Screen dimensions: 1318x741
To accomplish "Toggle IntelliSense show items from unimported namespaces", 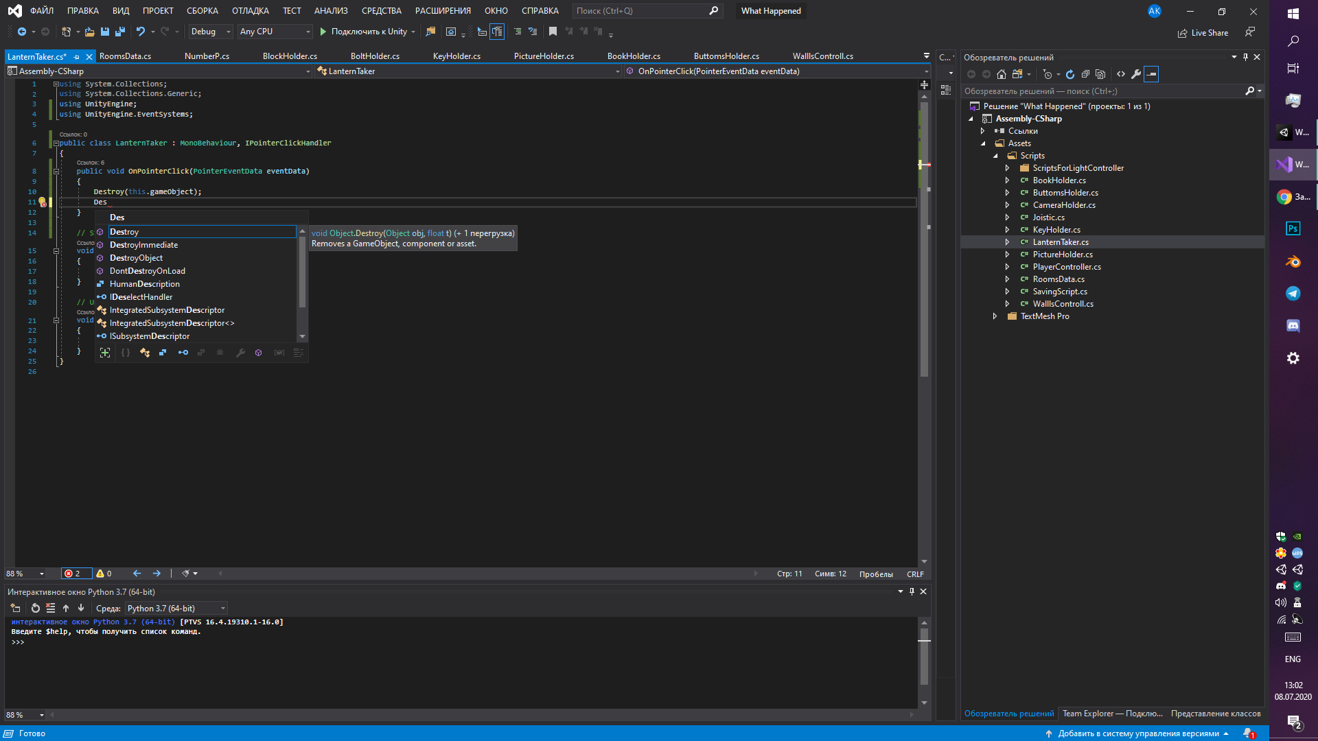I will (105, 353).
